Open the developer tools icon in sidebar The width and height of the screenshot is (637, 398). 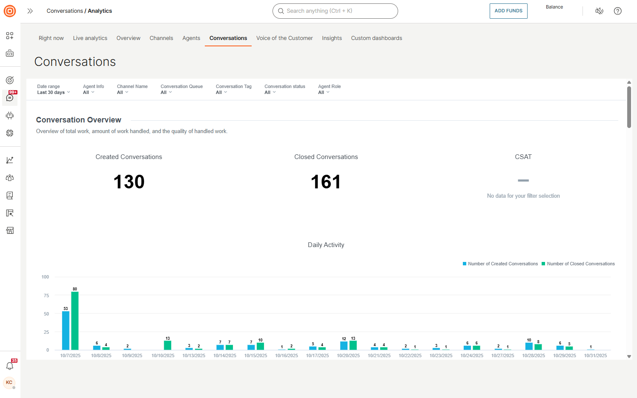click(9, 53)
